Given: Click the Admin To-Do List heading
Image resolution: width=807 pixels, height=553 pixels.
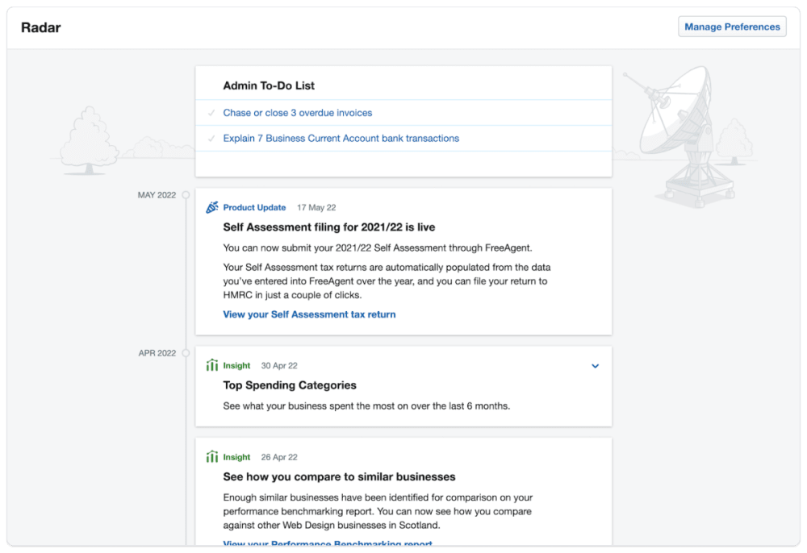Looking at the screenshot, I should coord(269,85).
